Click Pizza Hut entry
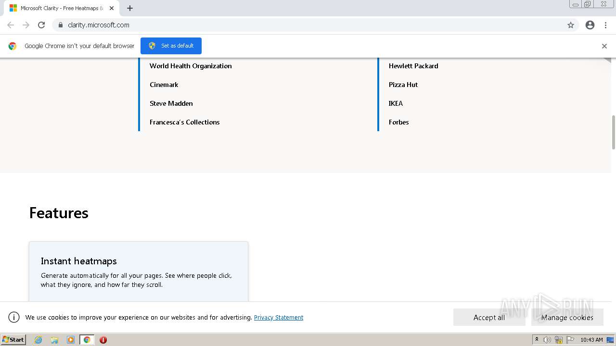The height and width of the screenshot is (346, 616). [403, 85]
